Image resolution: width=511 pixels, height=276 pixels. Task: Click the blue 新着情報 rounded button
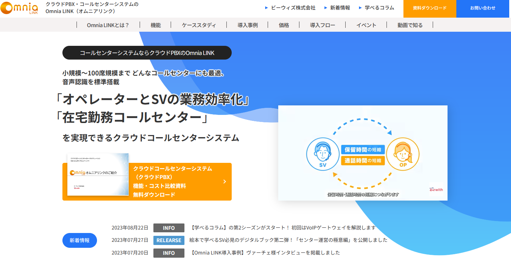coord(80,240)
